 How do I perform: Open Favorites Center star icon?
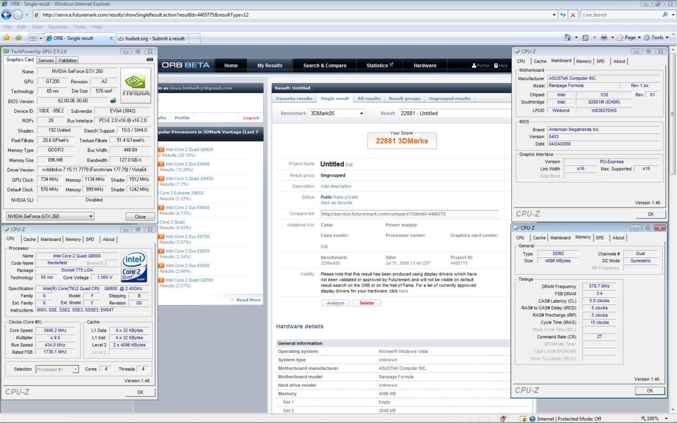coord(7,38)
